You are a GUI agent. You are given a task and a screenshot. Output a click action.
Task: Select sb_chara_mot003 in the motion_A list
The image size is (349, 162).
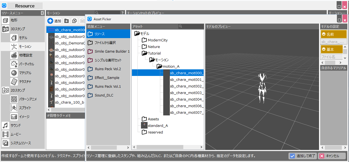tap(186, 93)
